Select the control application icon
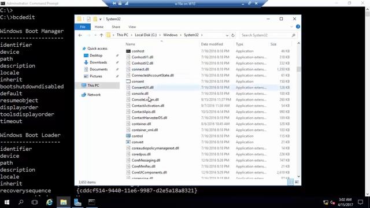The width and height of the screenshot is (370, 208). coord(128,136)
